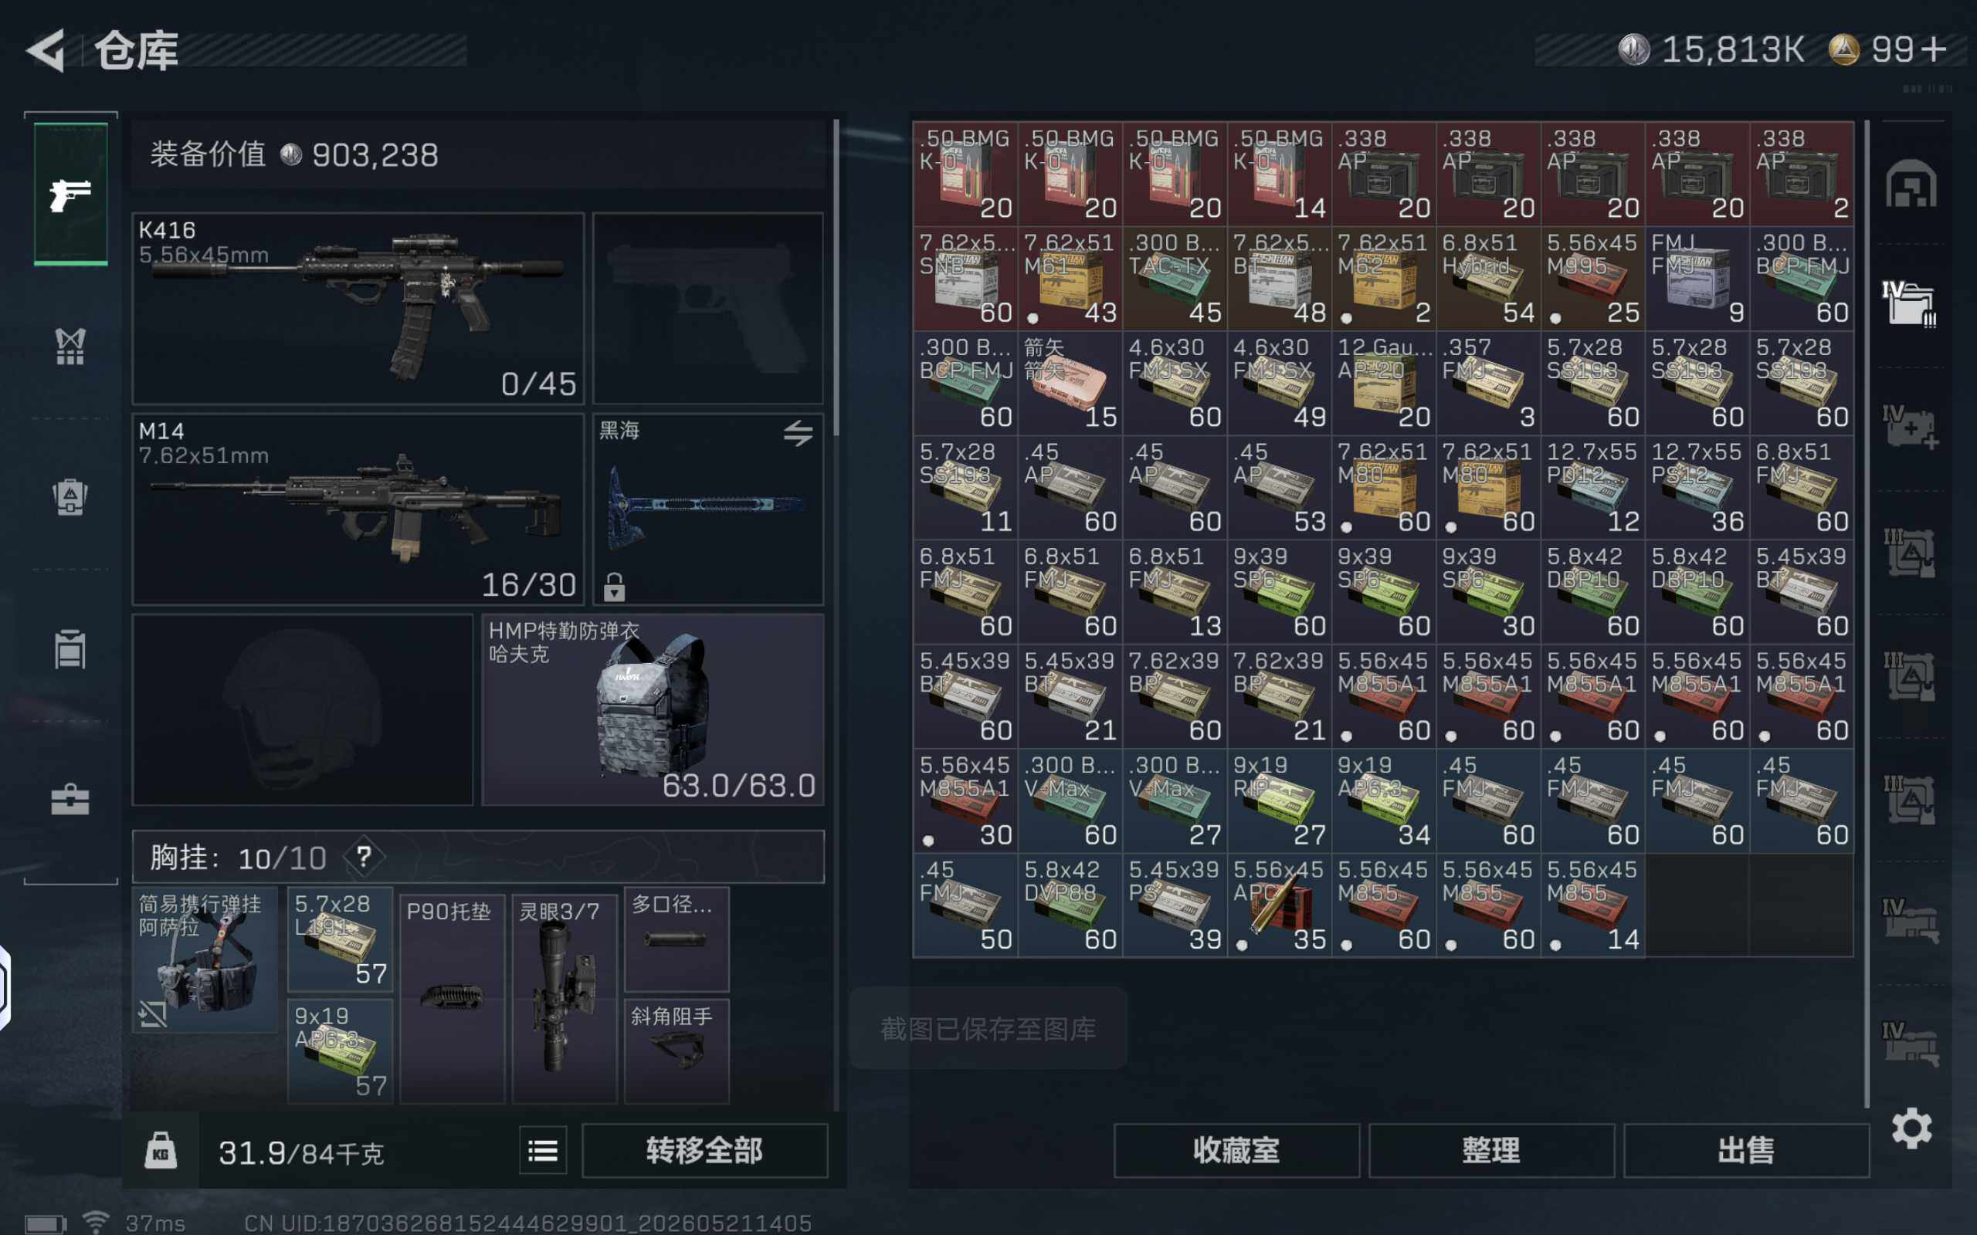Select the 斜角阻手 foregrip item
Image resolution: width=1977 pixels, height=1235 pixels.
coord(677,1051)
